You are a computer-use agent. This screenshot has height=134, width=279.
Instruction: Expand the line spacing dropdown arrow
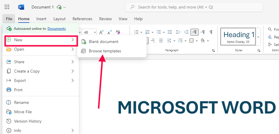point(174,41)
